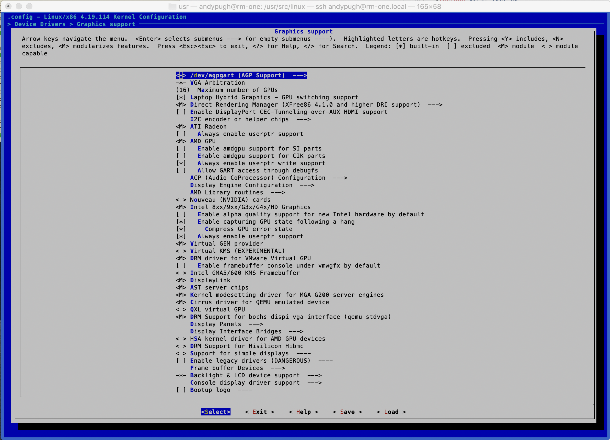This screenshot has height=440, width=610.
Task: Select DRM Support for Hisilicon Hibmc
Action: point(239,346)
